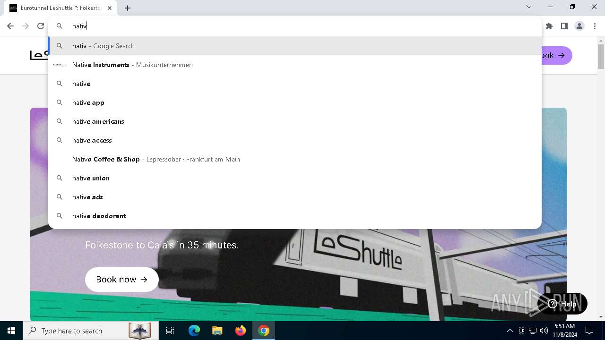Select the 'native union' suggestion

(295, 178)
